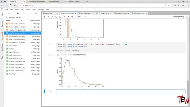Click the Python kernel name
190x107 pixels.
178,17
